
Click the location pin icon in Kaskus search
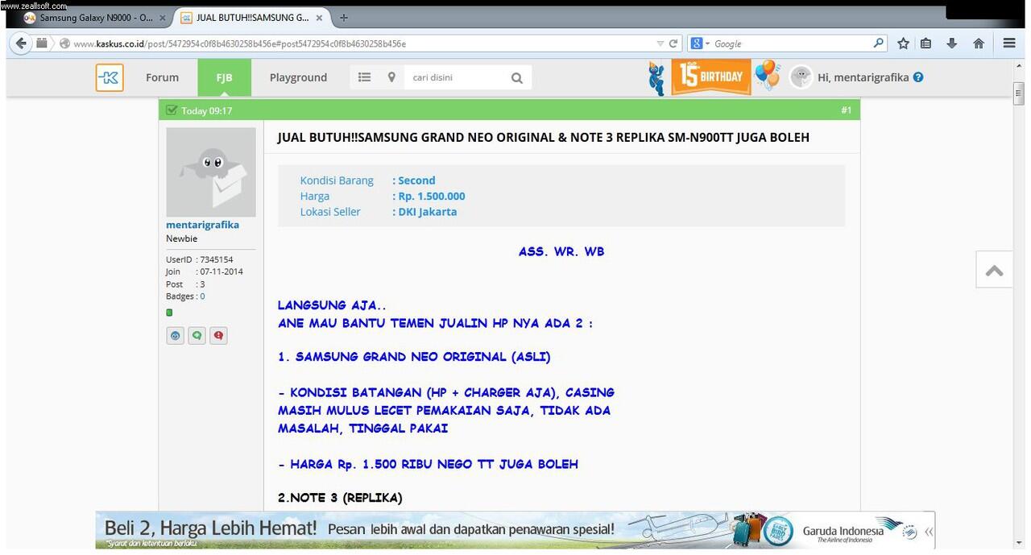point(391,77)
